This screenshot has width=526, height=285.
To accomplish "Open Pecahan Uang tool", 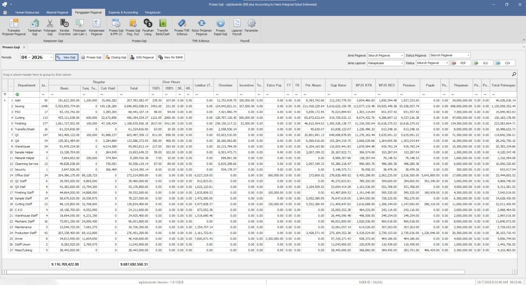I will point(148,27).
